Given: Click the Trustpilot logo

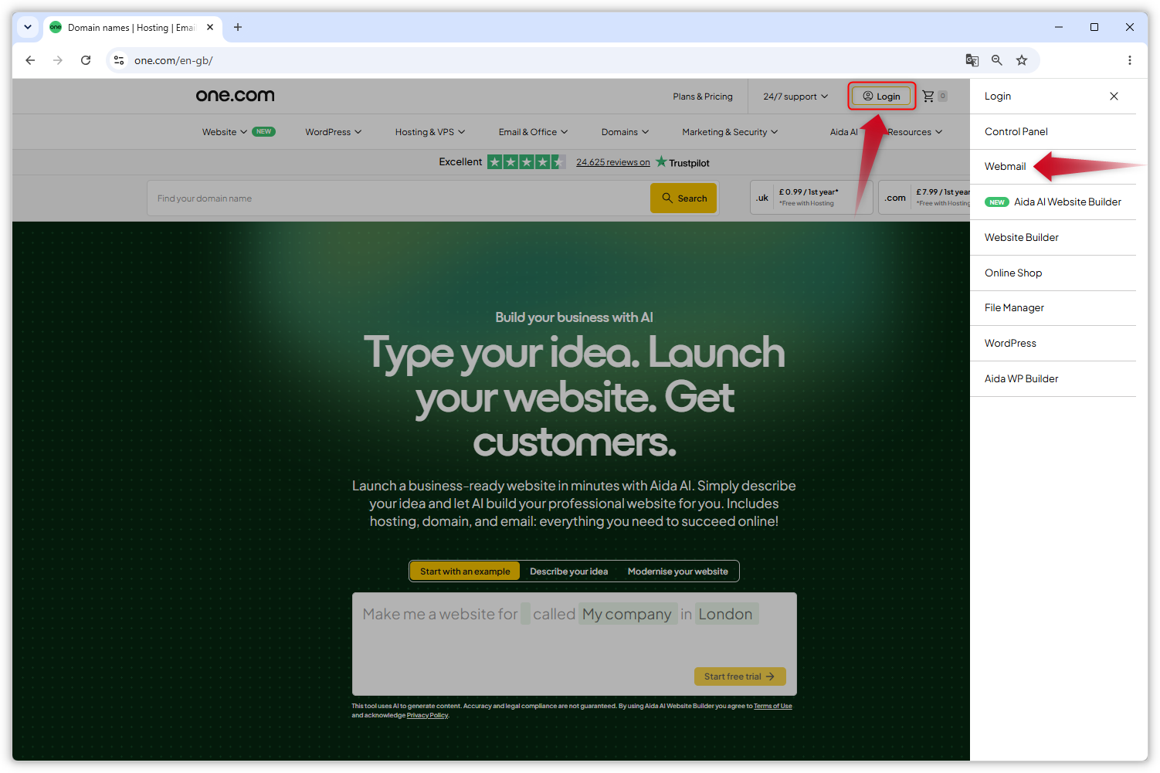Looking at the screenshot, I should click(x=683, y=162).
